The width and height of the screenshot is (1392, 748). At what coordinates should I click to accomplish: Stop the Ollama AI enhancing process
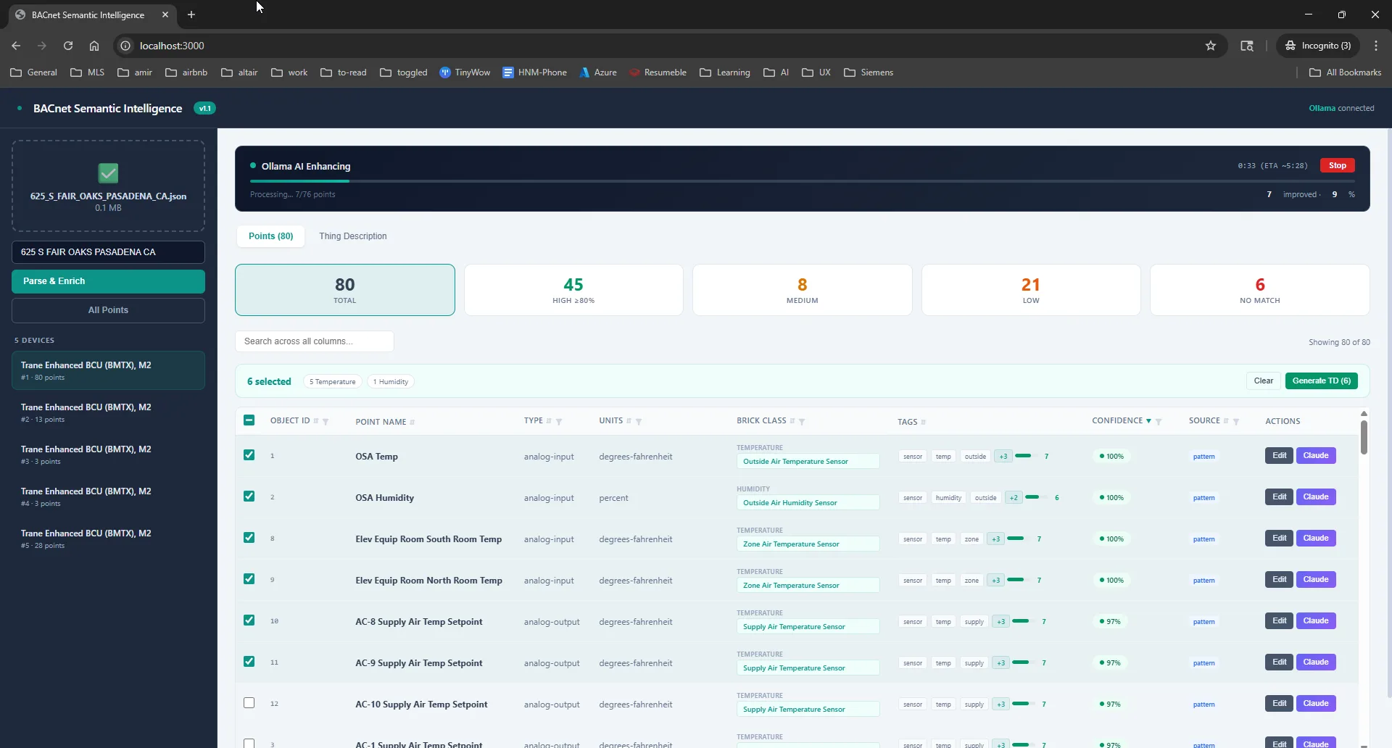tap(1338, 166)
